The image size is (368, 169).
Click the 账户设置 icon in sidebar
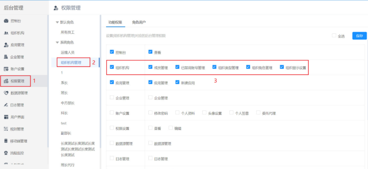6,69
